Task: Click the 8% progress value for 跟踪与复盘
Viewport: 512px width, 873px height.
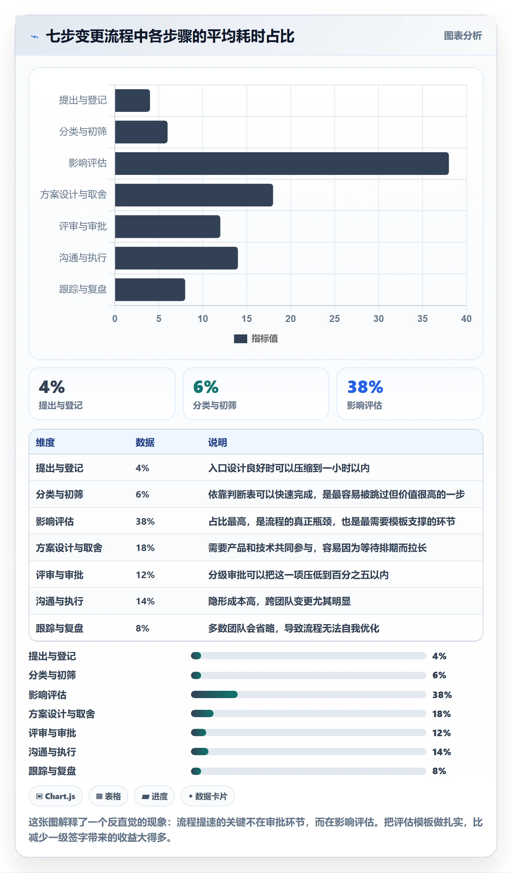Action: (x=439, y=771)
